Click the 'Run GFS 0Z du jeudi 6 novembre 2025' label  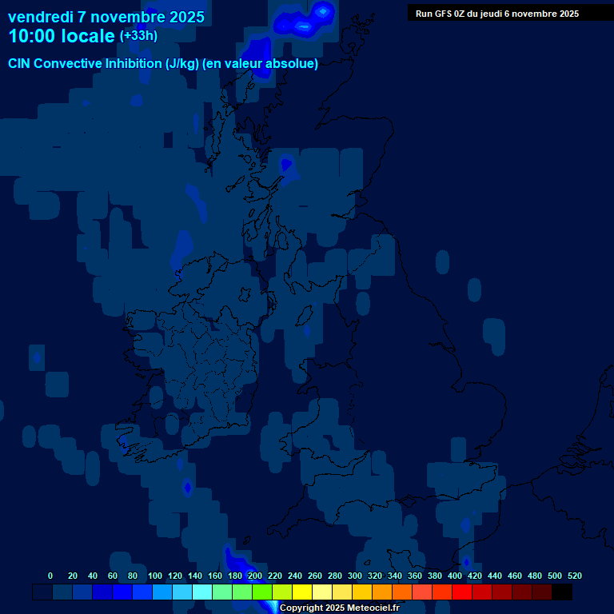[497, 14]
